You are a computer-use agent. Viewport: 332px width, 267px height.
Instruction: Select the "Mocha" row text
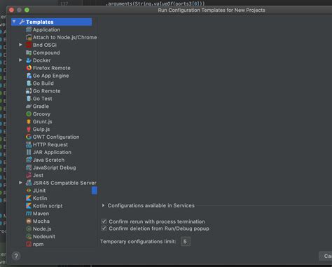(x=41, y=221)
